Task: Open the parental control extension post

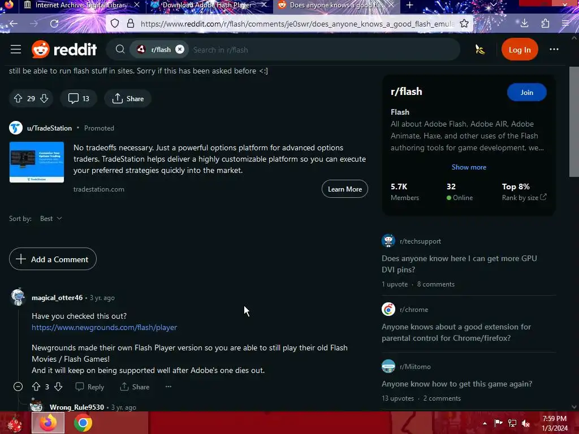Action: pyautogui.click(x=456, y=332)
